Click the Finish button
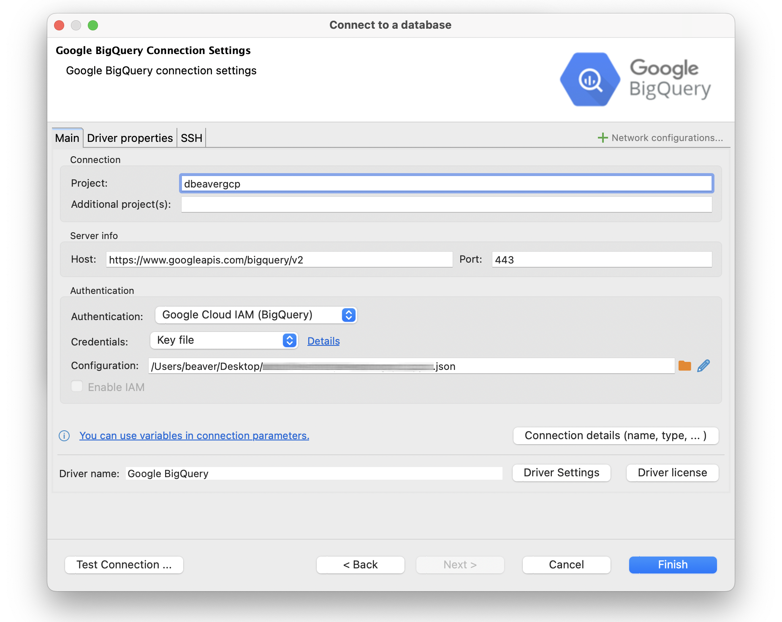The image size is (782, 622). (x=672, y=565)
